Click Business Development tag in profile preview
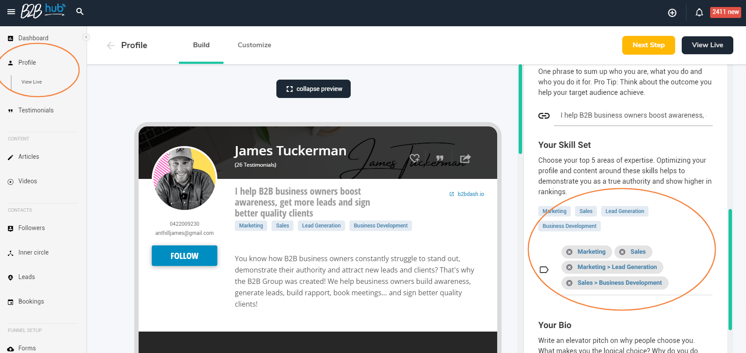 click(381, 226)
